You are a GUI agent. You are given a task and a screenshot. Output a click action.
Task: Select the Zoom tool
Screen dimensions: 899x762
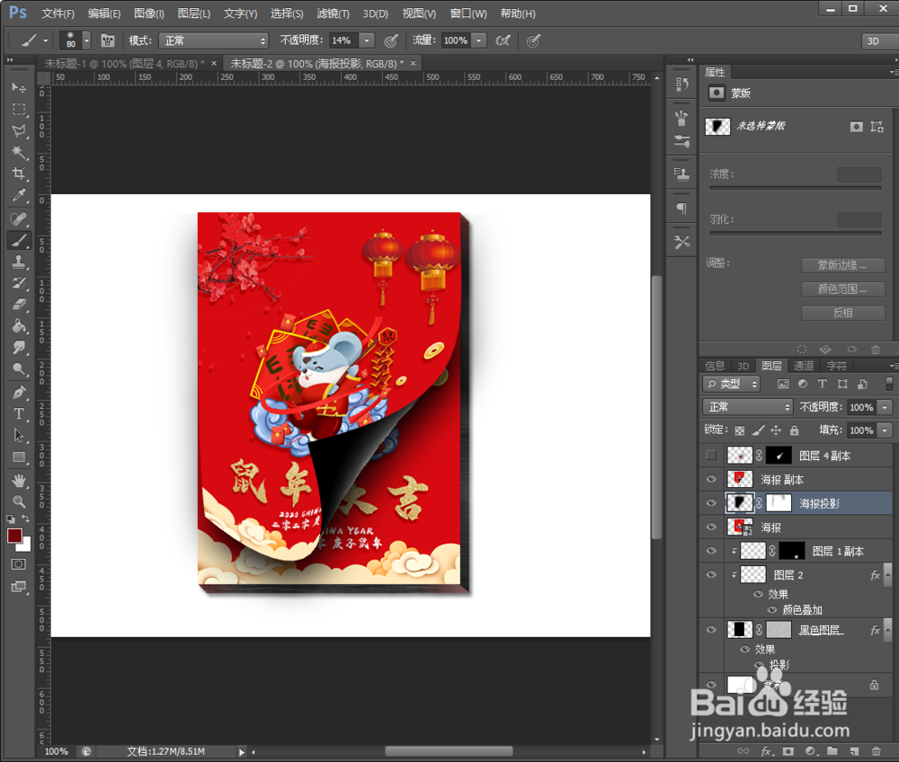pyautogui.click(x=19, y=502)
